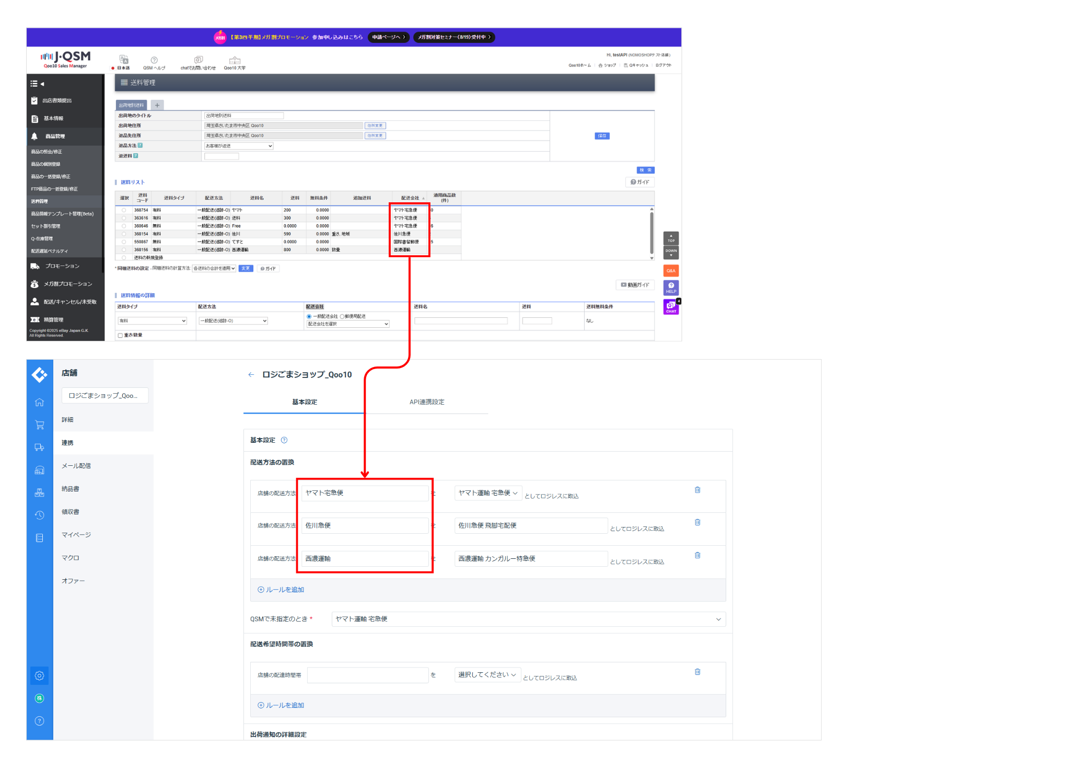Image resolution: width=1070 pixels, height=757 pixels.
Task: Open the 返品方法 dropdown
Action: tap(239, 146)
